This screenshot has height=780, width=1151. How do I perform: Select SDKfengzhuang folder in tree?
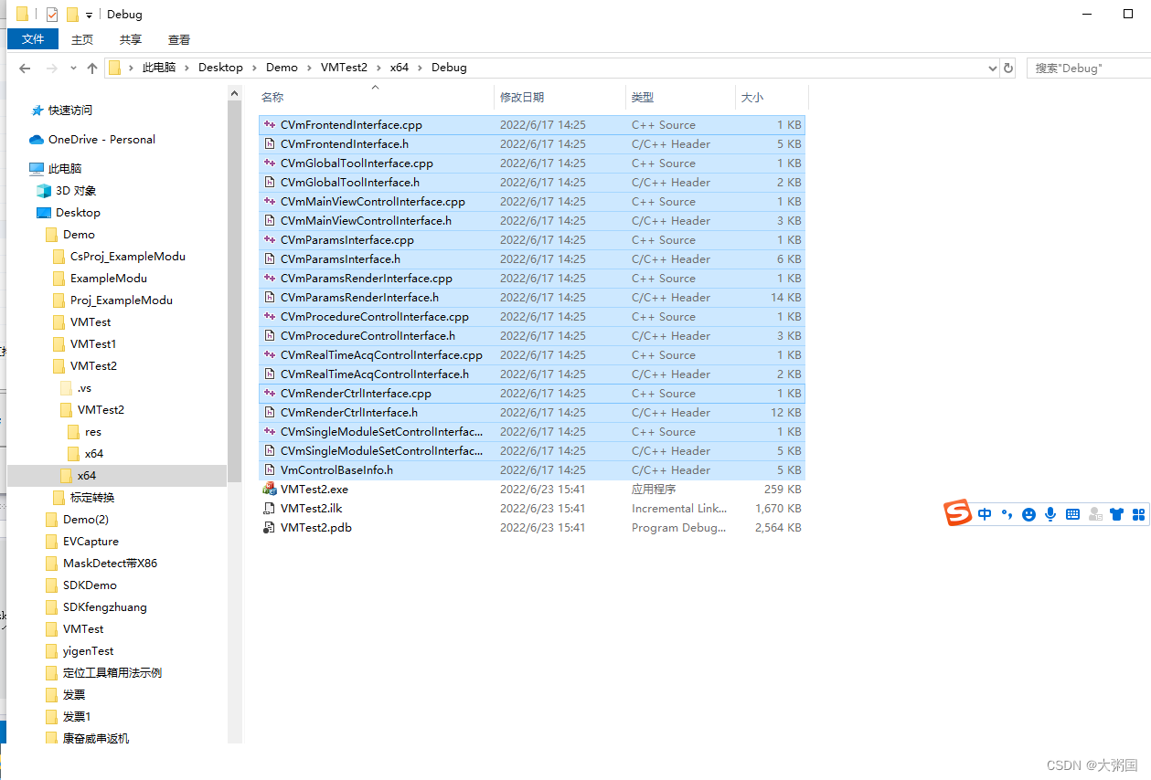click(104, 607)
